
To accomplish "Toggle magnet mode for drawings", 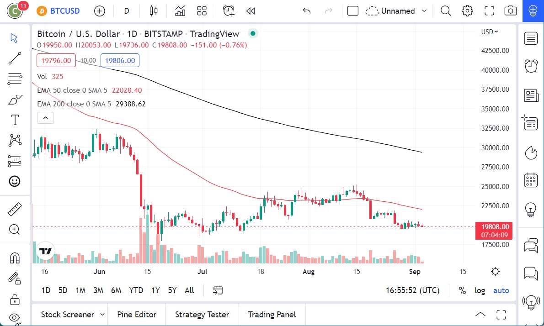I will click(15, 258).
